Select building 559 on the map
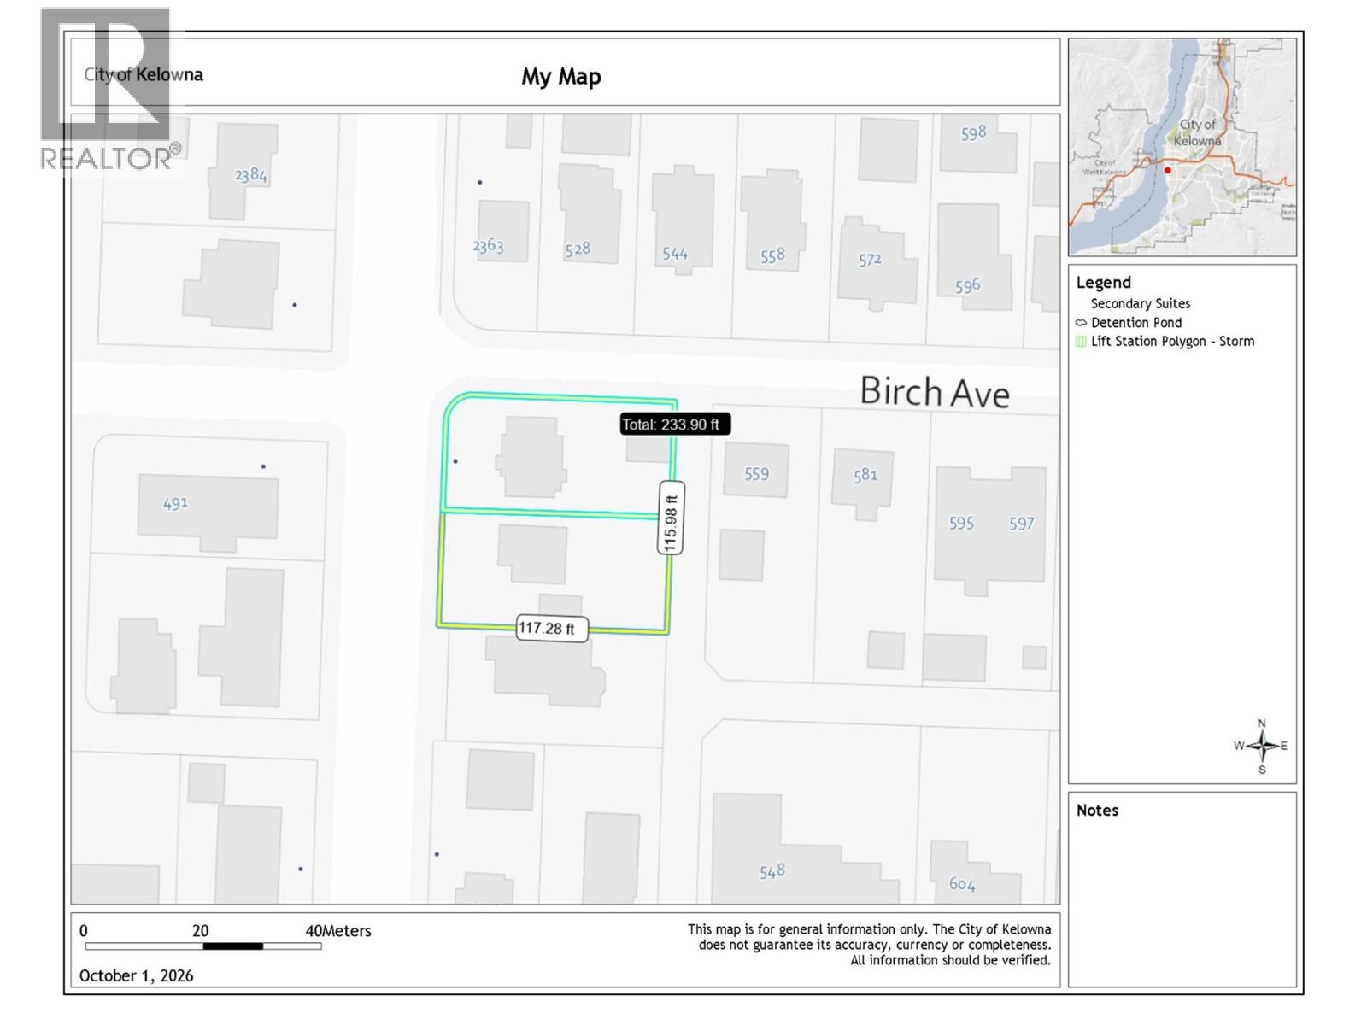The image size is (1367, 1025). (x=756, y=469)
